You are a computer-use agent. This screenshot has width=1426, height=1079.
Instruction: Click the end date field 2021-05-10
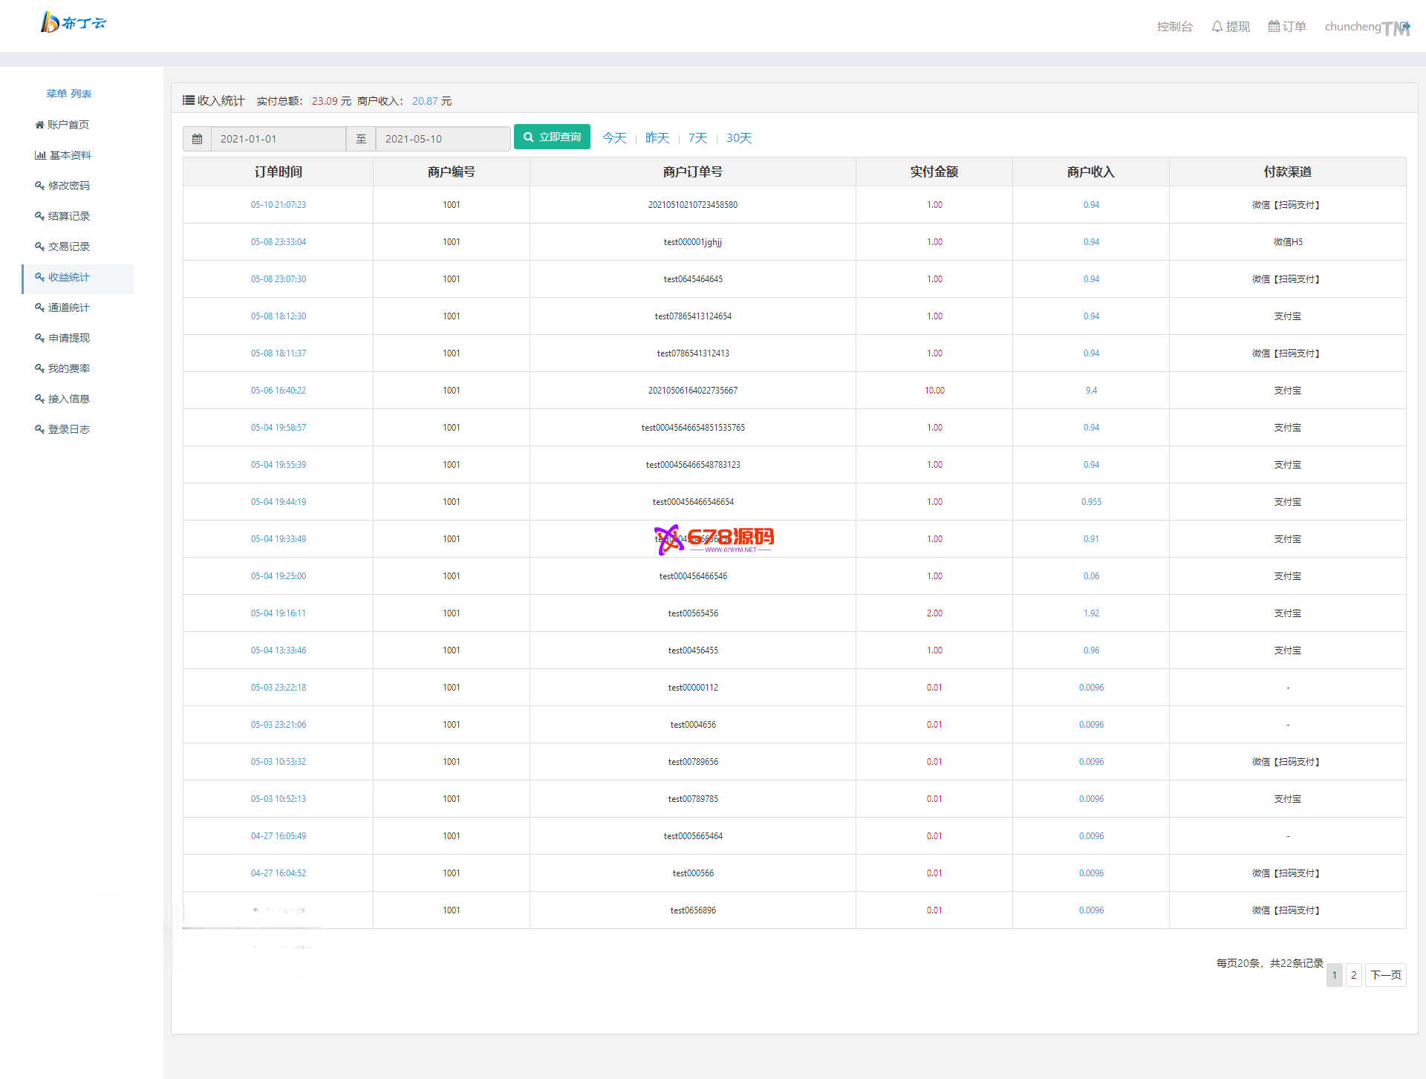[443, 139]
